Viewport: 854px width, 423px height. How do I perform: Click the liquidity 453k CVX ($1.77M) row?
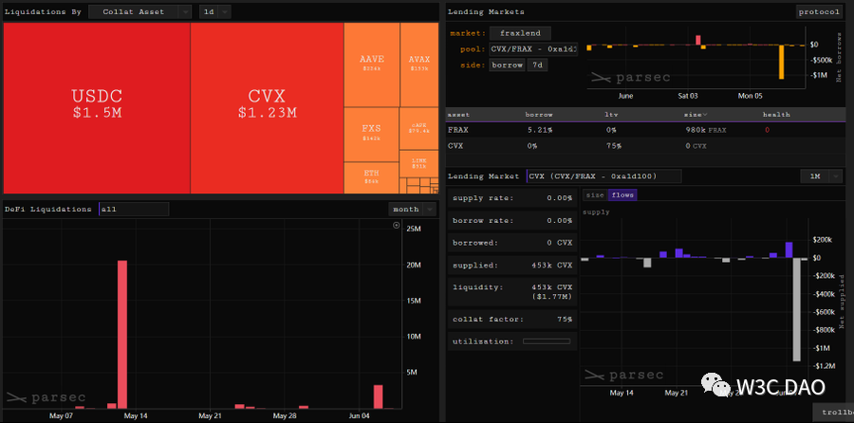pos(512,292)
